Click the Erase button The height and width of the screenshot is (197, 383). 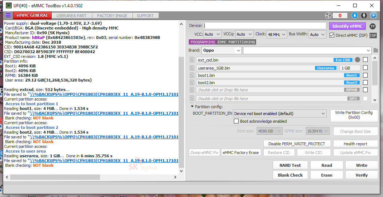pos(327,175)
